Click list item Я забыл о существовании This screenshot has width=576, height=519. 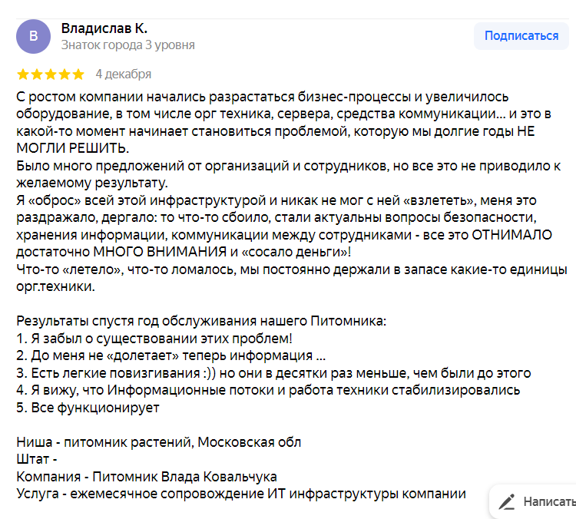point(154,338)
